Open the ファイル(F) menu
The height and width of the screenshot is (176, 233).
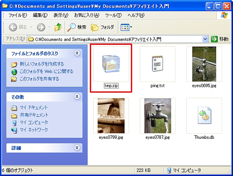click(x=18, y=15)
